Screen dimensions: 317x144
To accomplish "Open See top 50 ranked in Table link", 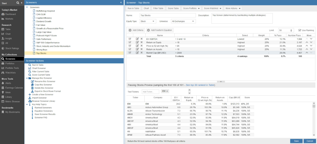I will pyautogui.click(x=200, y=85).
